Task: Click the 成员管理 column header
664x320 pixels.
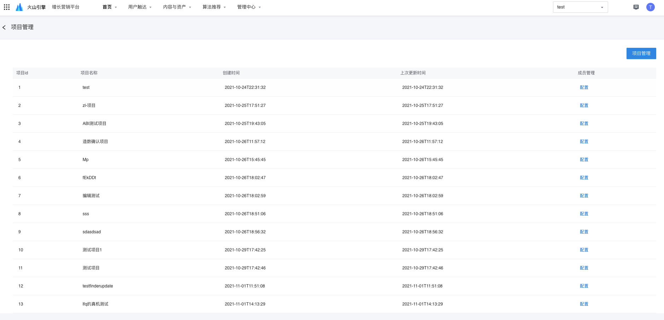Action: tap(586, 73)
